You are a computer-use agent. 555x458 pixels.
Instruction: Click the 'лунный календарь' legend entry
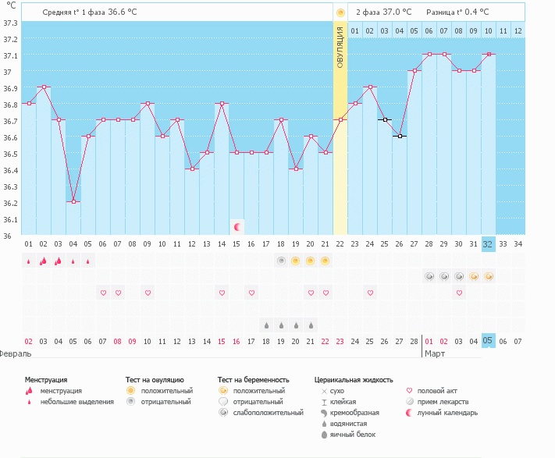tap(447, 413)
